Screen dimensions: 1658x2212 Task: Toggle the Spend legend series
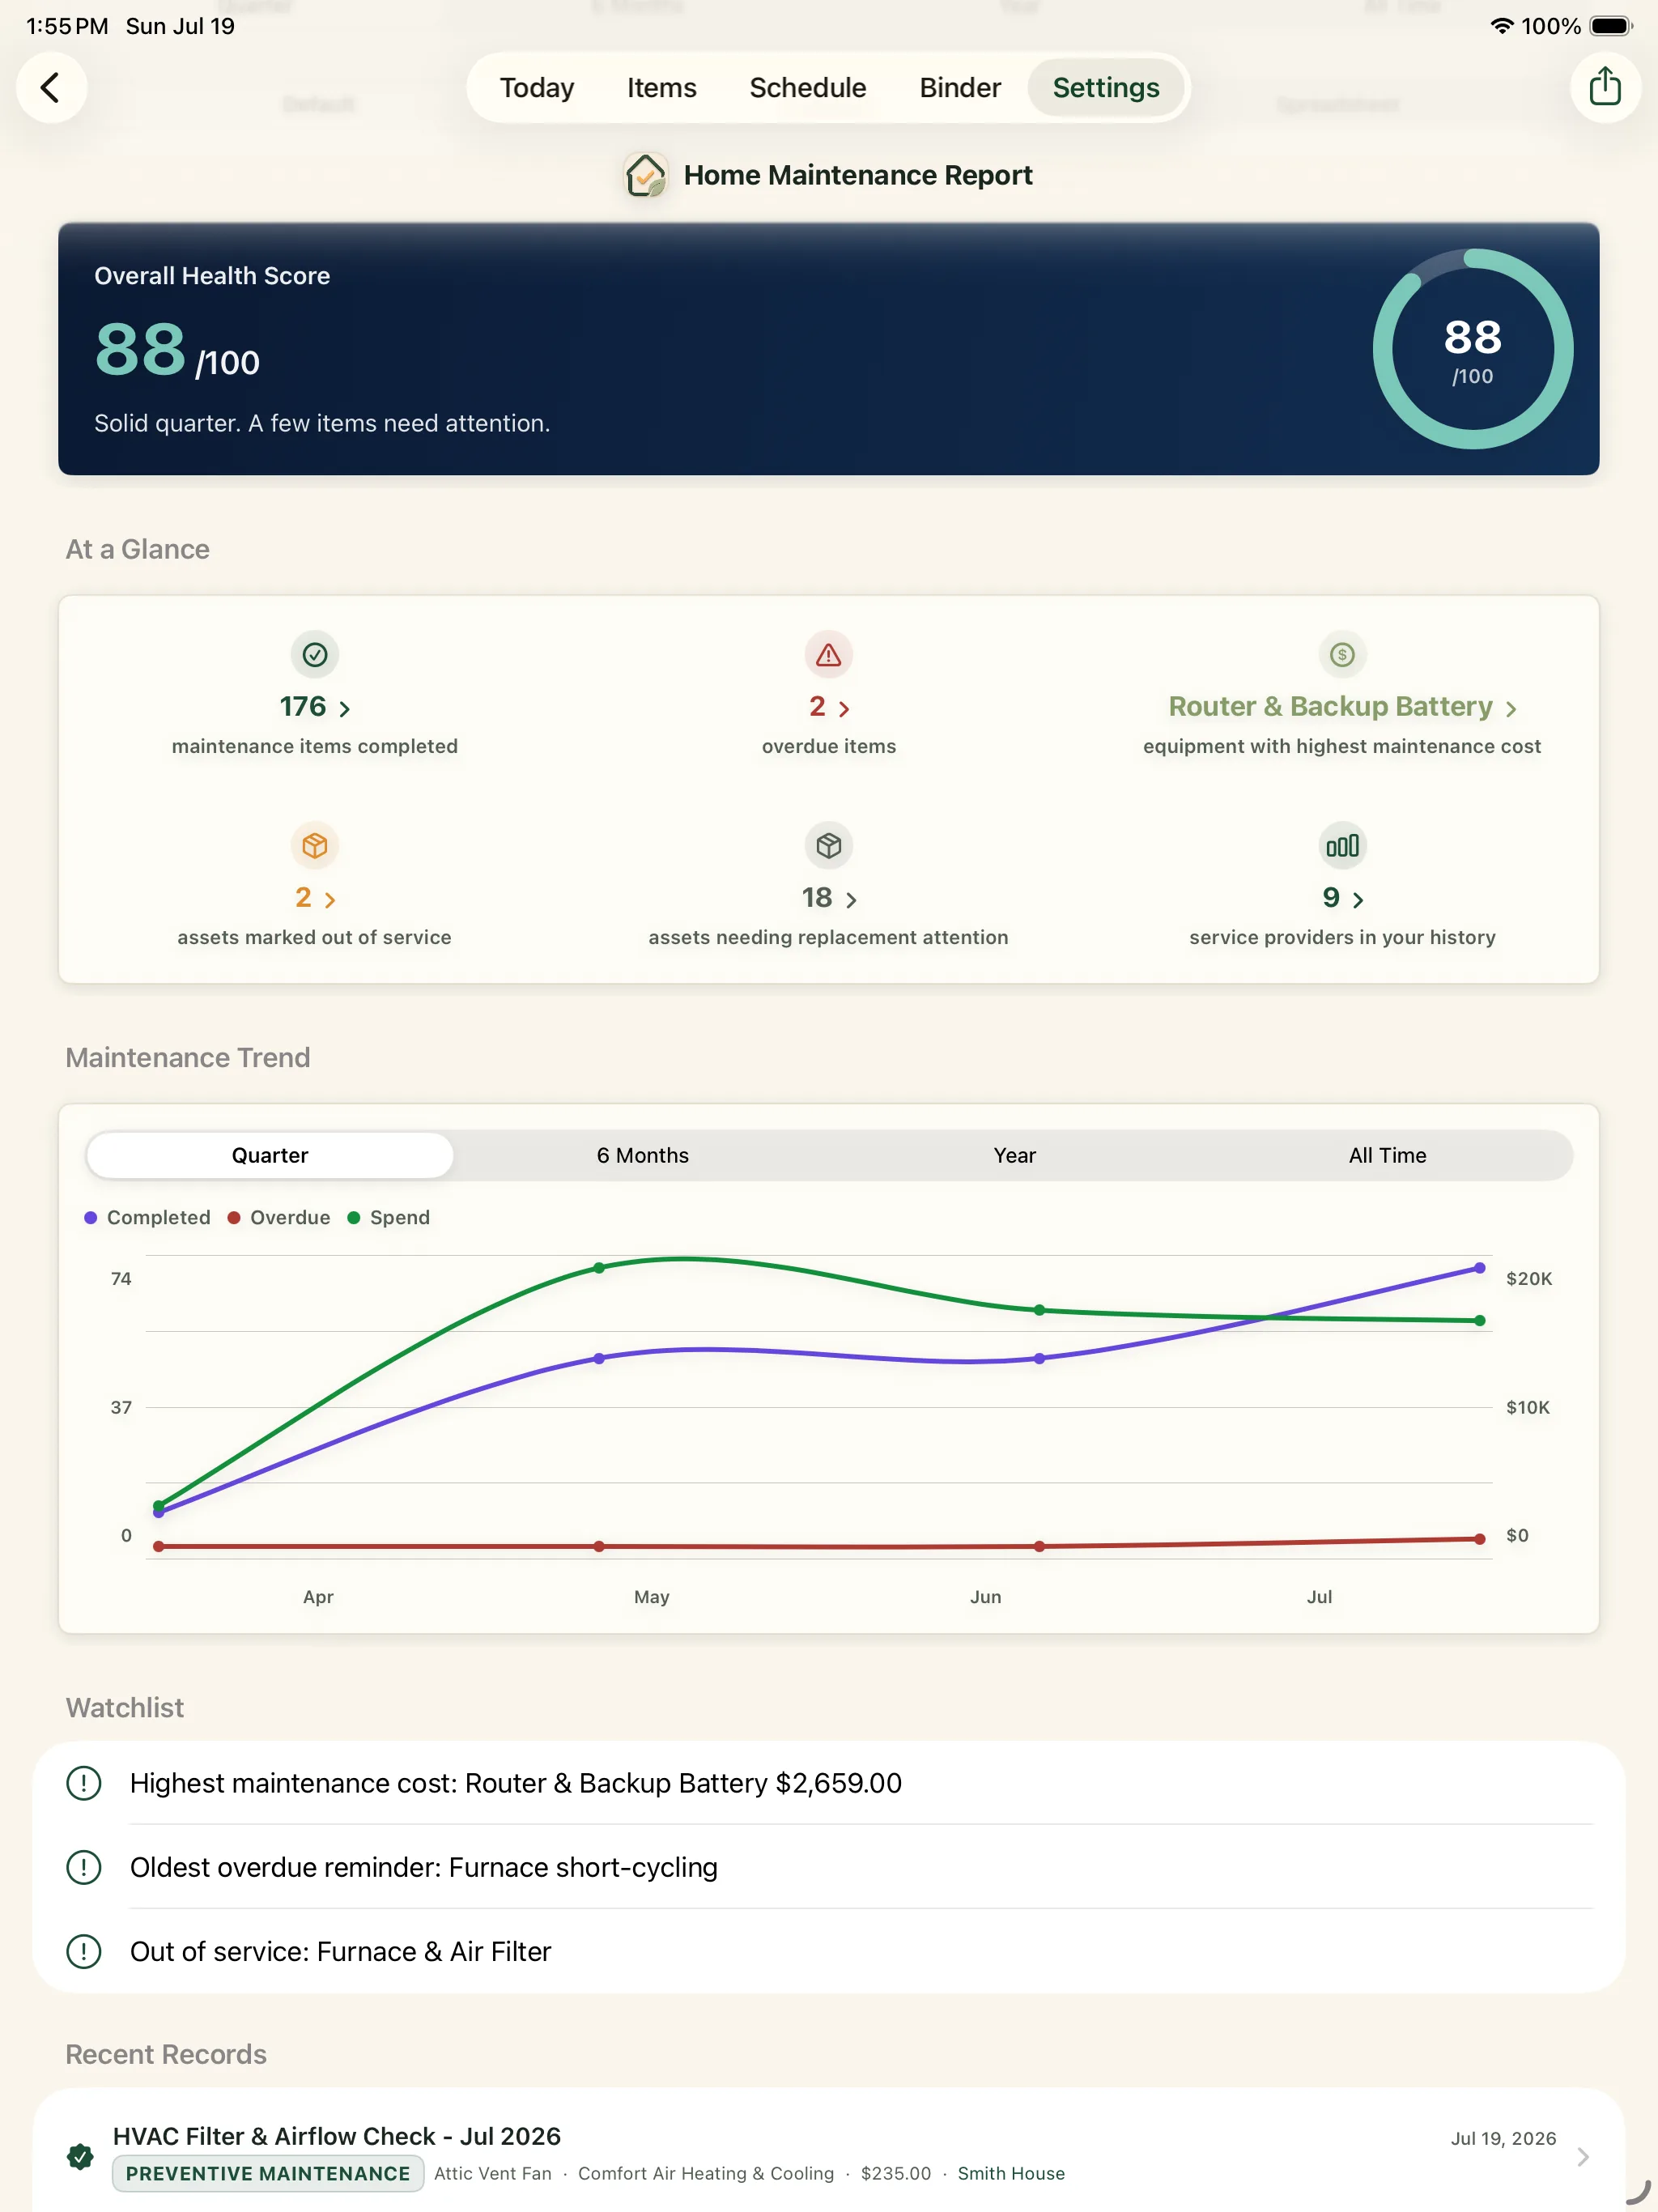click(x=389, y=1217)
